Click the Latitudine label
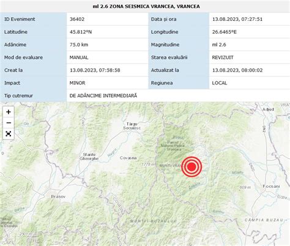 (x=16, y=32)
